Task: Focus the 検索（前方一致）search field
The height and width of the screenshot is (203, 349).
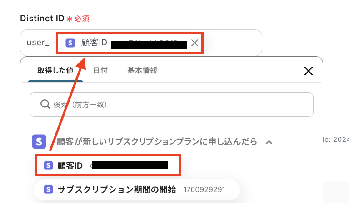Action: coord(171,105)
